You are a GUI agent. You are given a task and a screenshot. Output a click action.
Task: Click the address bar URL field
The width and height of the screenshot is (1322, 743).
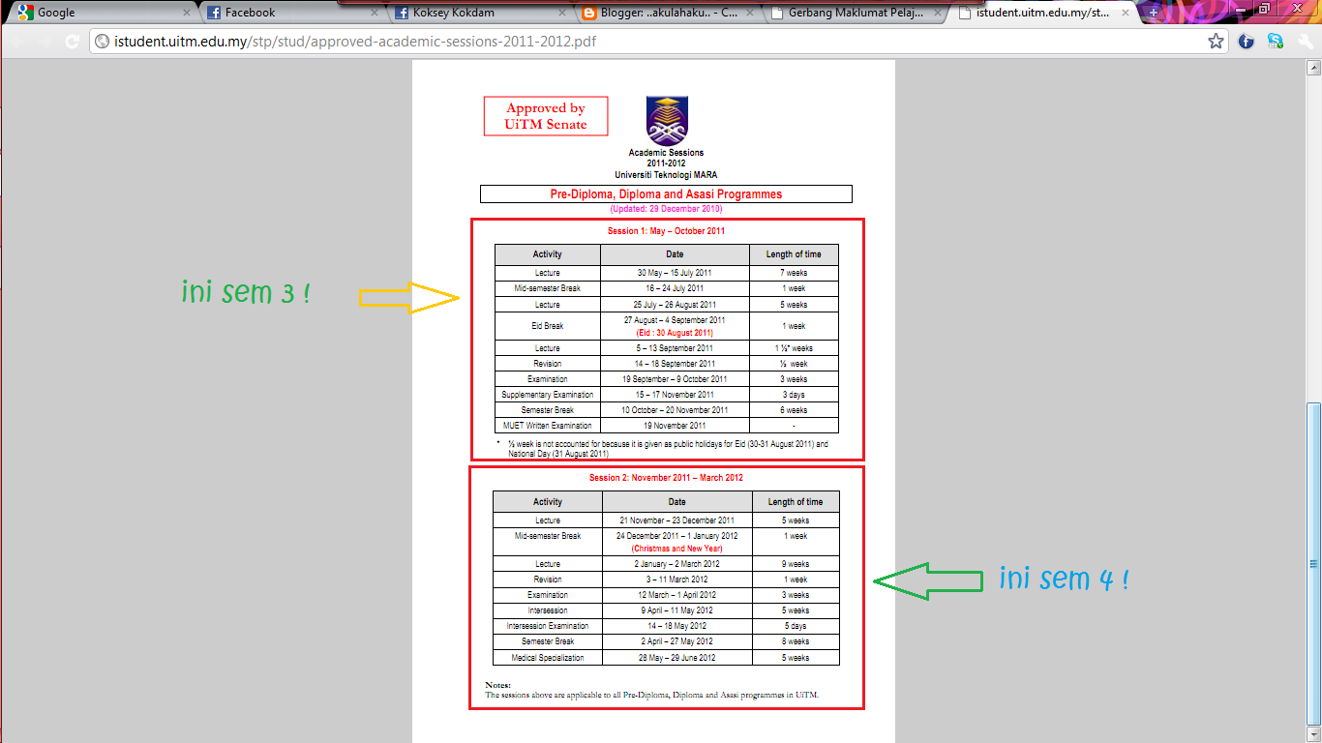658,42
